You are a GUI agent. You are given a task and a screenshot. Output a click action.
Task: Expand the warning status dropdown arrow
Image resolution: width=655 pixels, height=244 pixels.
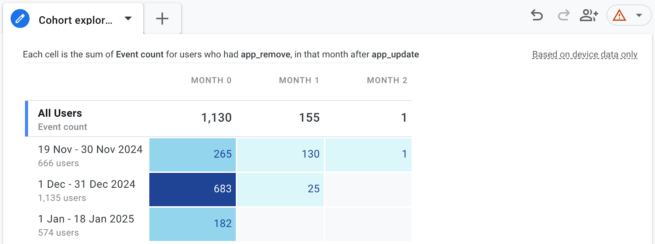[639, 16]
